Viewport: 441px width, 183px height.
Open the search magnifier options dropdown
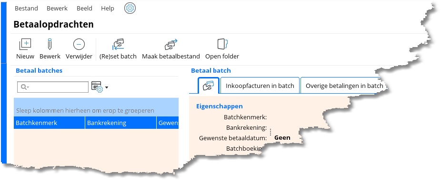pyautogui.click(x=25, y=87)
